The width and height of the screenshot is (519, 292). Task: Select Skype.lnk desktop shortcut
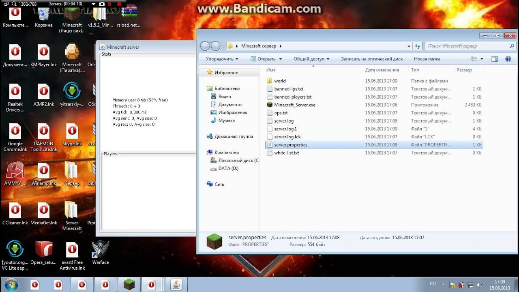click(72, 135)
